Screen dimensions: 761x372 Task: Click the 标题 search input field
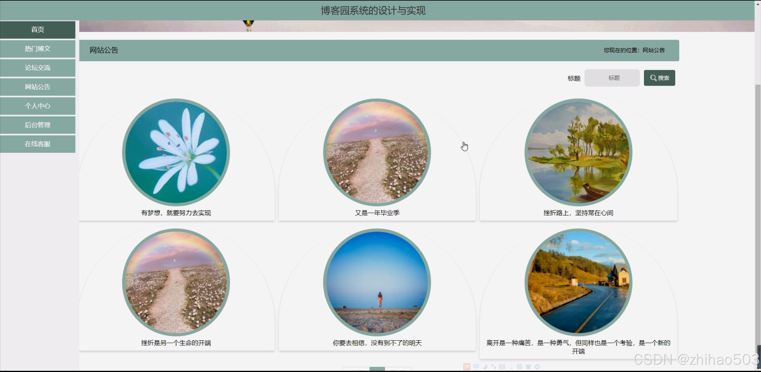coord(612,78)
